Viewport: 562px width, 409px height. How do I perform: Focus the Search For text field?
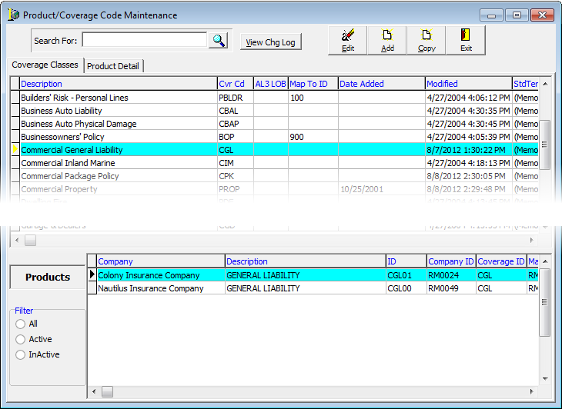pos(145,40)
